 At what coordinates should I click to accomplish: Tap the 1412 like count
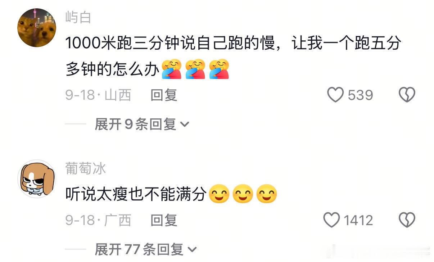(358, 220)
